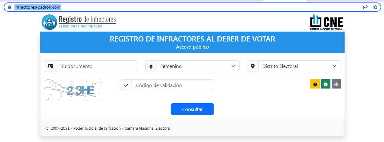Image resolution: width=384 pixels, height=142 pixels.
Task: Click the Acceso público header banner
Action: coord(192,42)
